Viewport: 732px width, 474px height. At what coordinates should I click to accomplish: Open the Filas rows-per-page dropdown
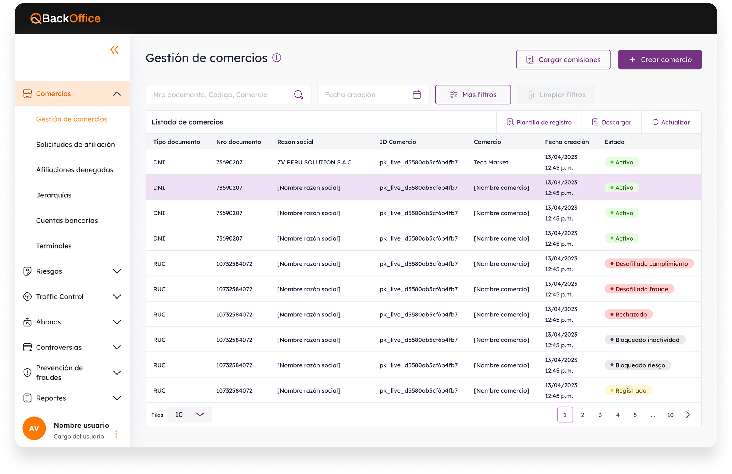190,415
